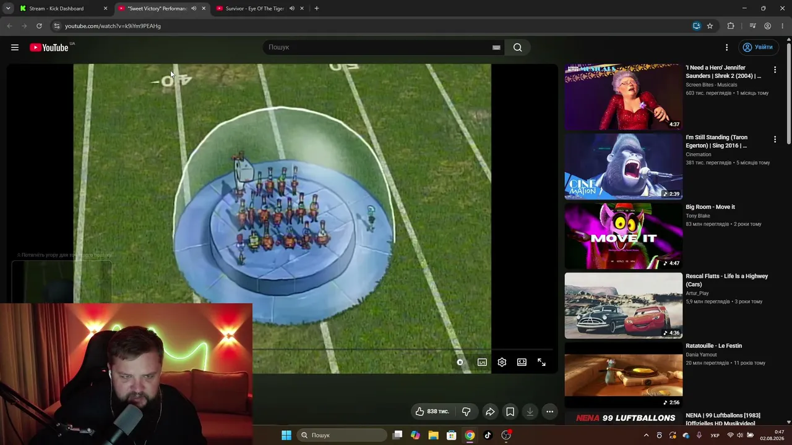Open File Explorer from the taskbar
The height and width of the screenshot is (445, 792).
coord(434,435)
